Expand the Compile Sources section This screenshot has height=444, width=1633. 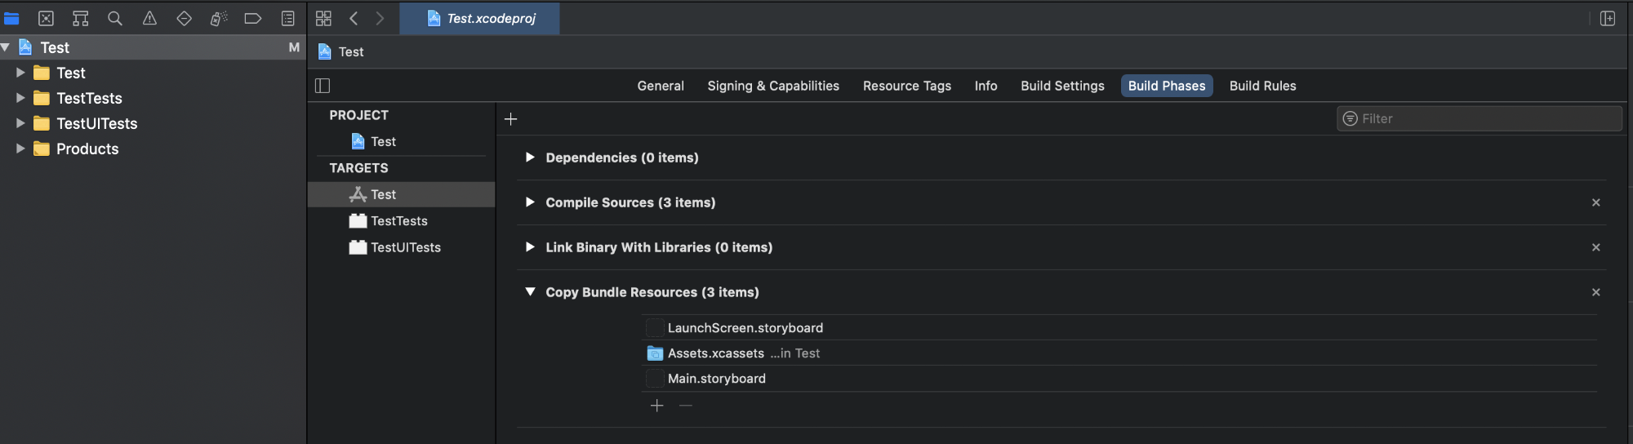530,202
